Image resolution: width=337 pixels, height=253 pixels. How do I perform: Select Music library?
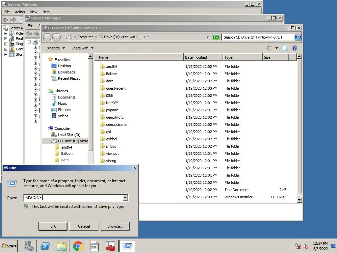[62, 103]
